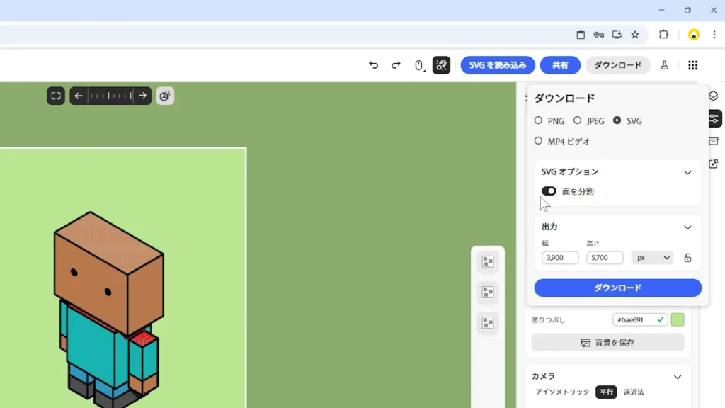Select the MP4 ビデオ radio button

click(x=538, y=141)
